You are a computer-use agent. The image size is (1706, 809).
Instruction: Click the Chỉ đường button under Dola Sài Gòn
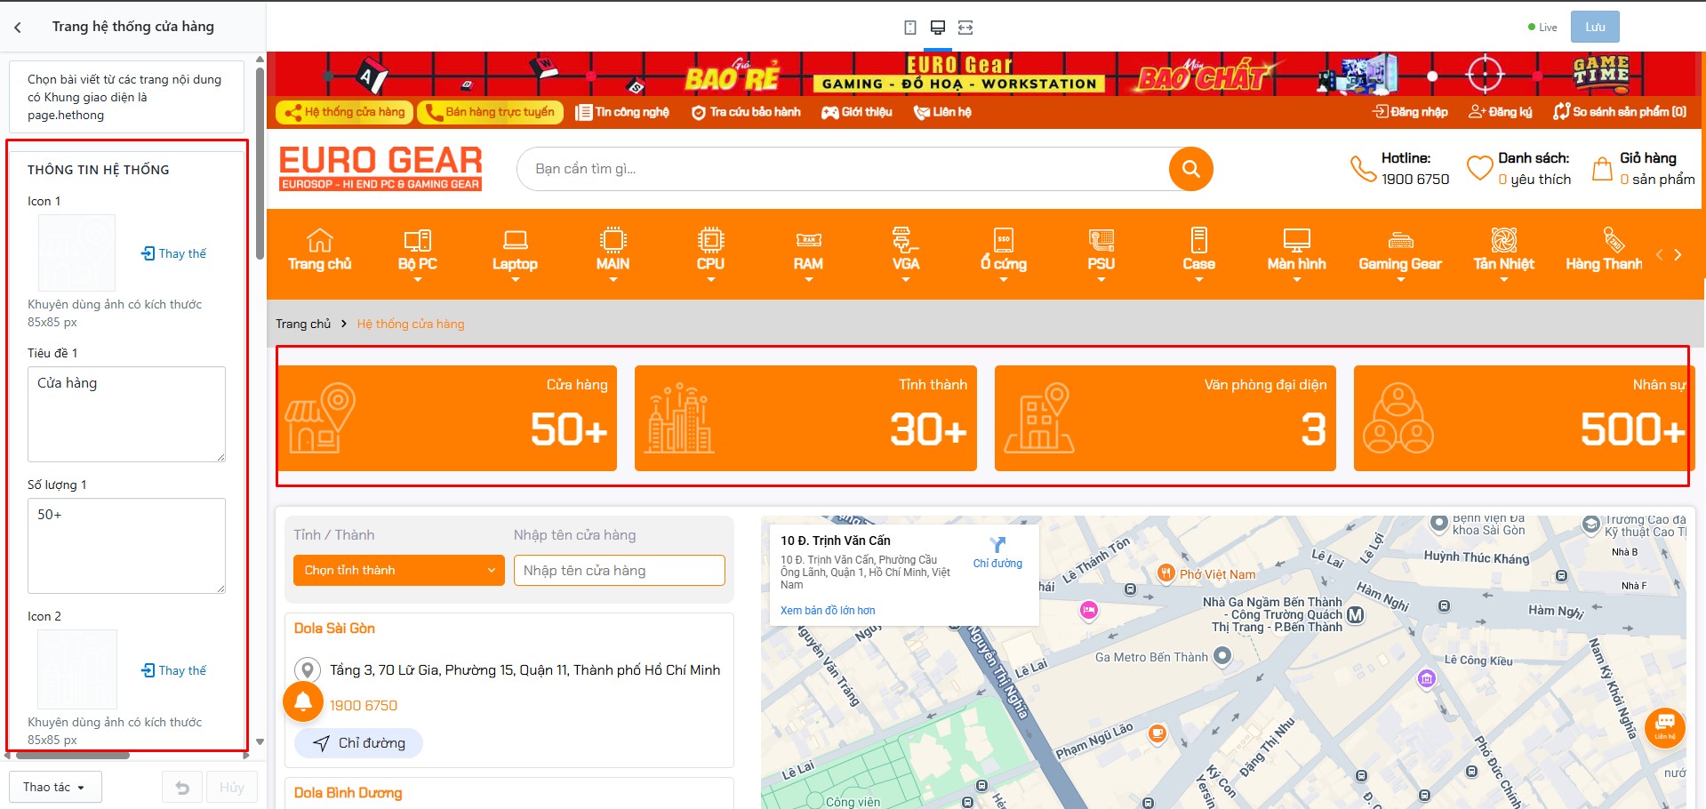359,743
